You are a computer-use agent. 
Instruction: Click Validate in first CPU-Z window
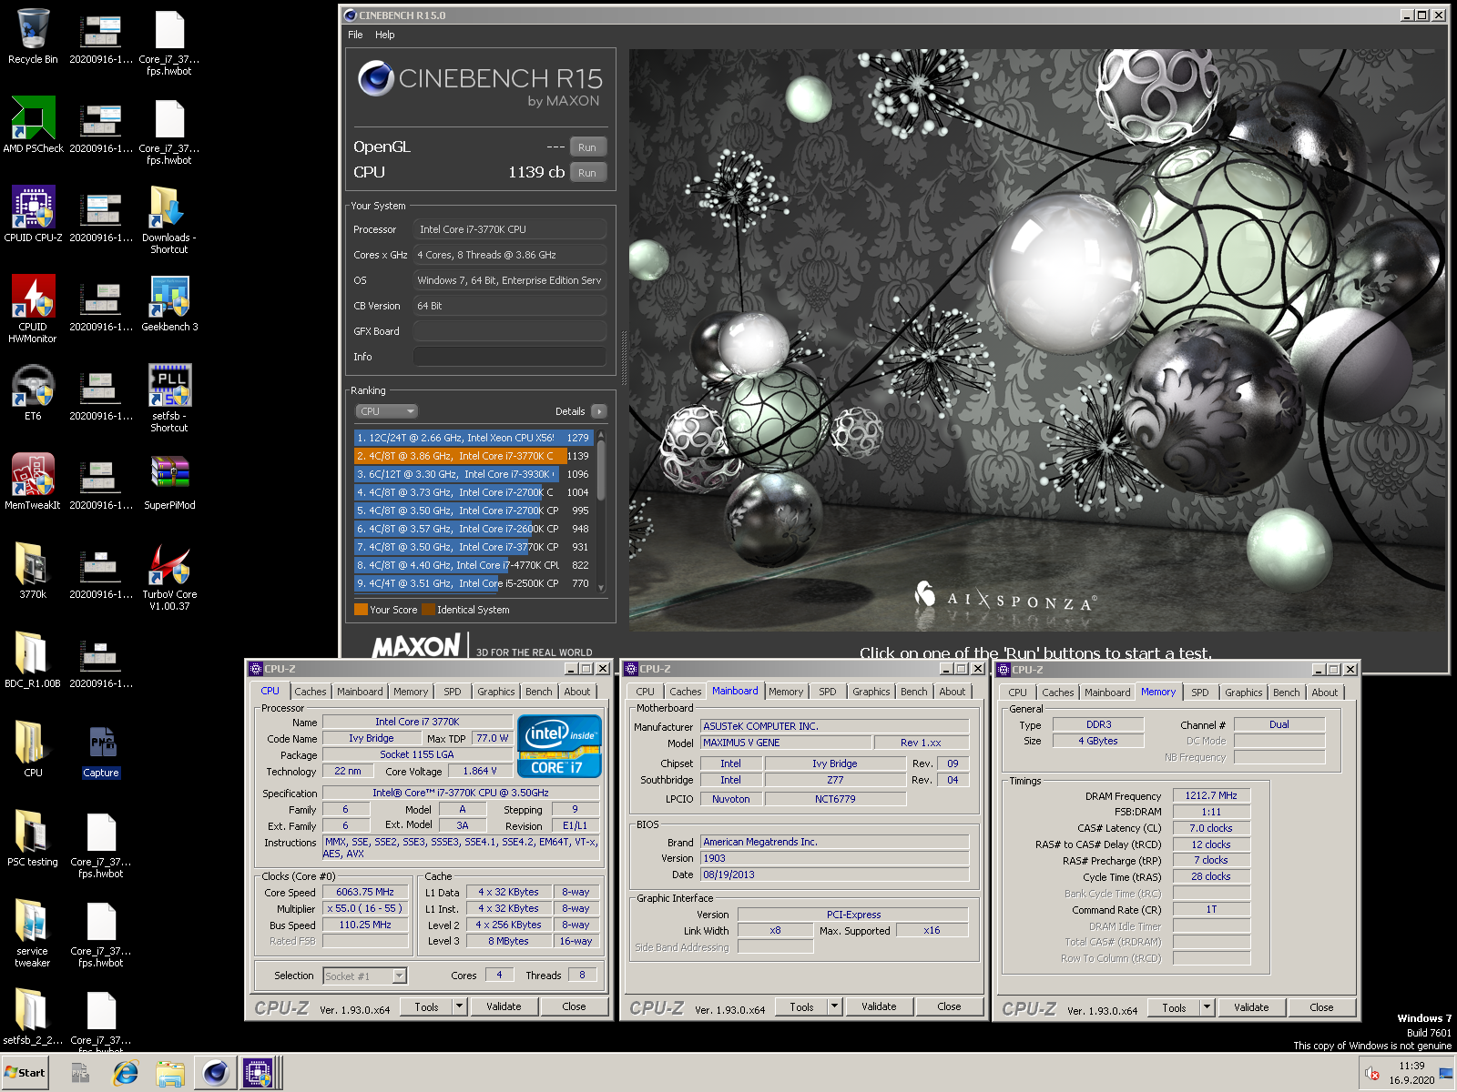(504, 1006)
